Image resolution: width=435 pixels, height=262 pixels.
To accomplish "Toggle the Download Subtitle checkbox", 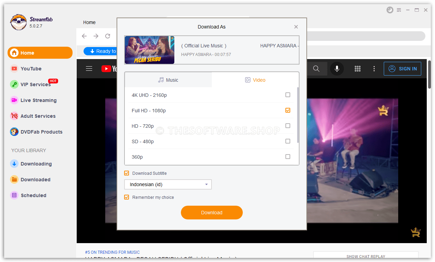I will [x=127, y=173].
